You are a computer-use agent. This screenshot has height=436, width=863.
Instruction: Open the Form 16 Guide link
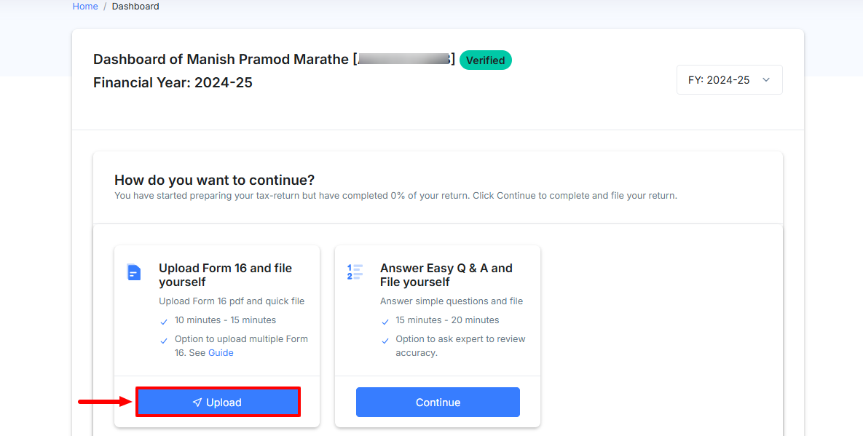[x=221, y=353]
